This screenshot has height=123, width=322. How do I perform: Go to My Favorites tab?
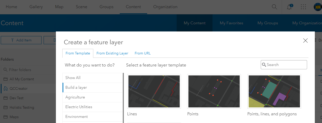[232, 23]
